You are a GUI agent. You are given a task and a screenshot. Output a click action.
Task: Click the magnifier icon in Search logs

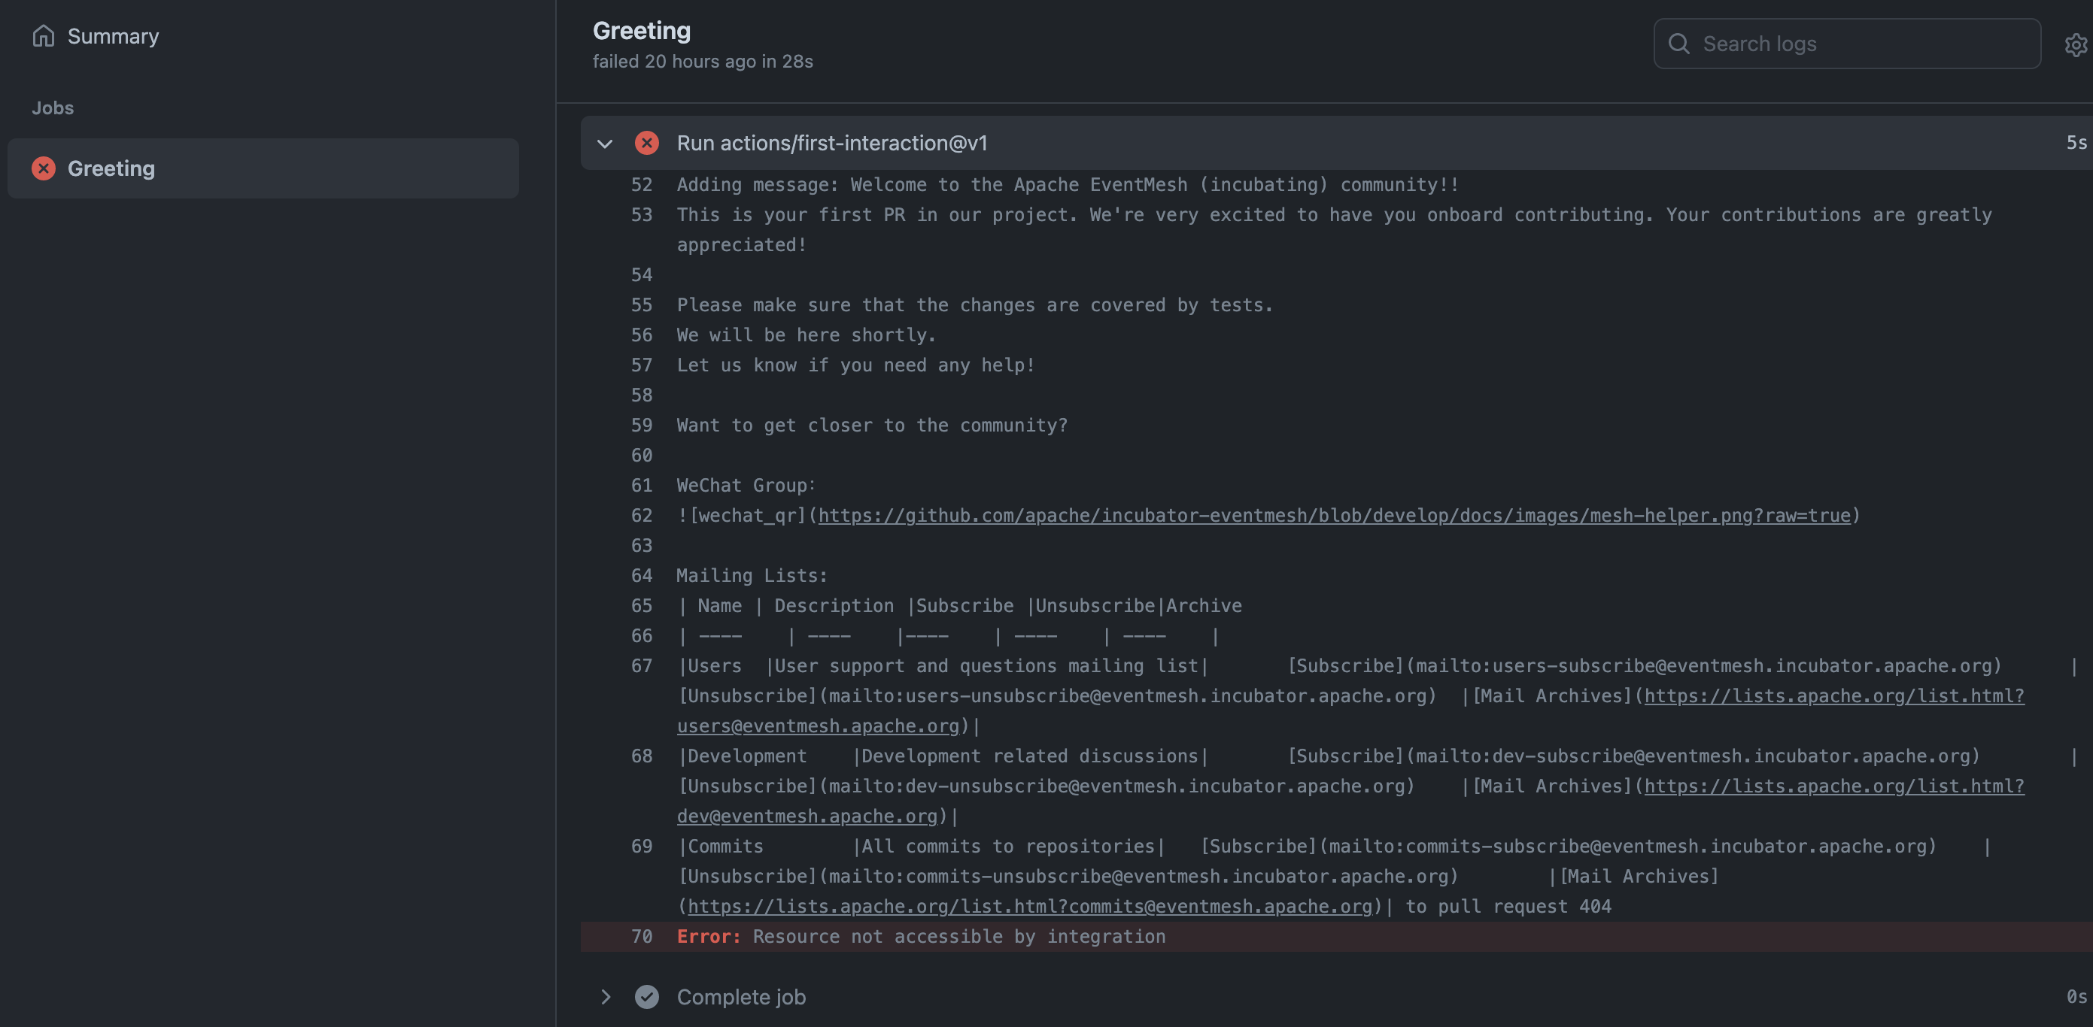coord(1678,44)
